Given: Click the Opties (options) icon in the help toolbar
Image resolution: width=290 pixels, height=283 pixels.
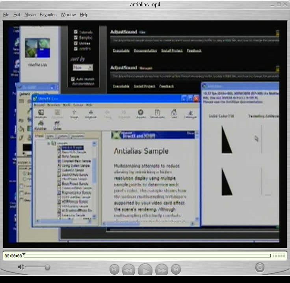Looking at the screenshot, I should (x=57, y=125).
